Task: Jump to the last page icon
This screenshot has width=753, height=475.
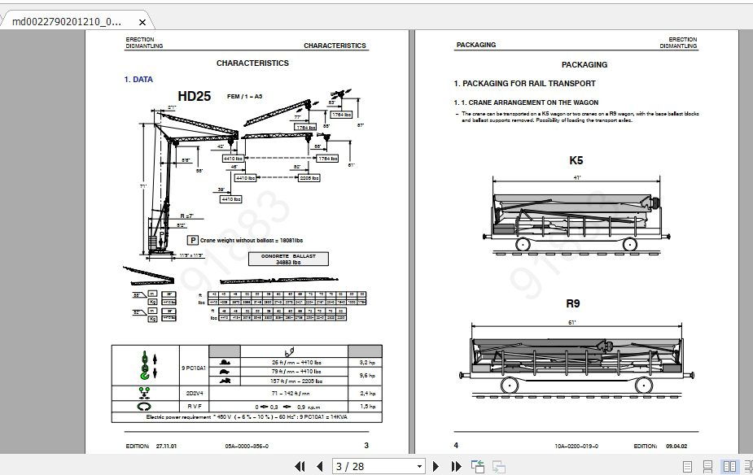Action: pyautogui.click(x=455, y=466)
